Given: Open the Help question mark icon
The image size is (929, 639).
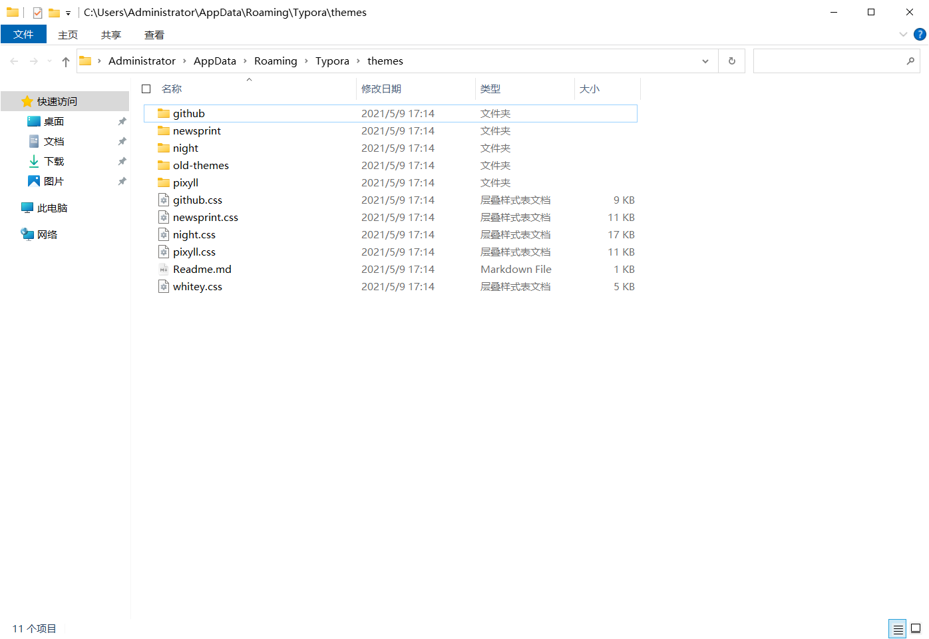Looking at the screenshot, I should pyautogui.click(x=920, y=35).
